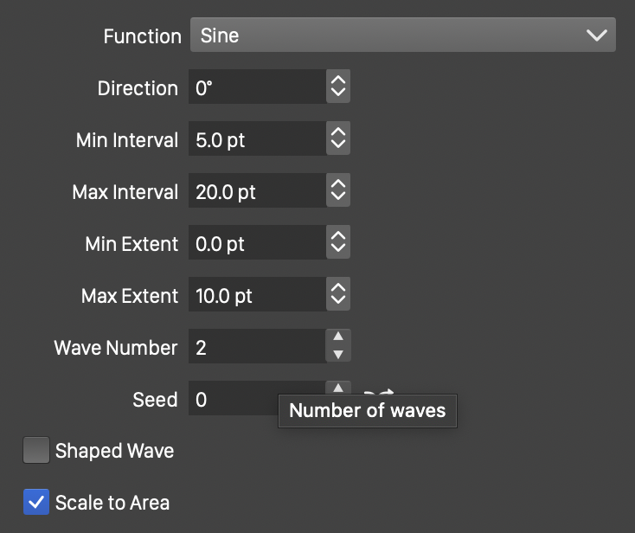Uncheck the Scale to Area checkbox
This screenshot has height=533, width=635.
(36, 503)
